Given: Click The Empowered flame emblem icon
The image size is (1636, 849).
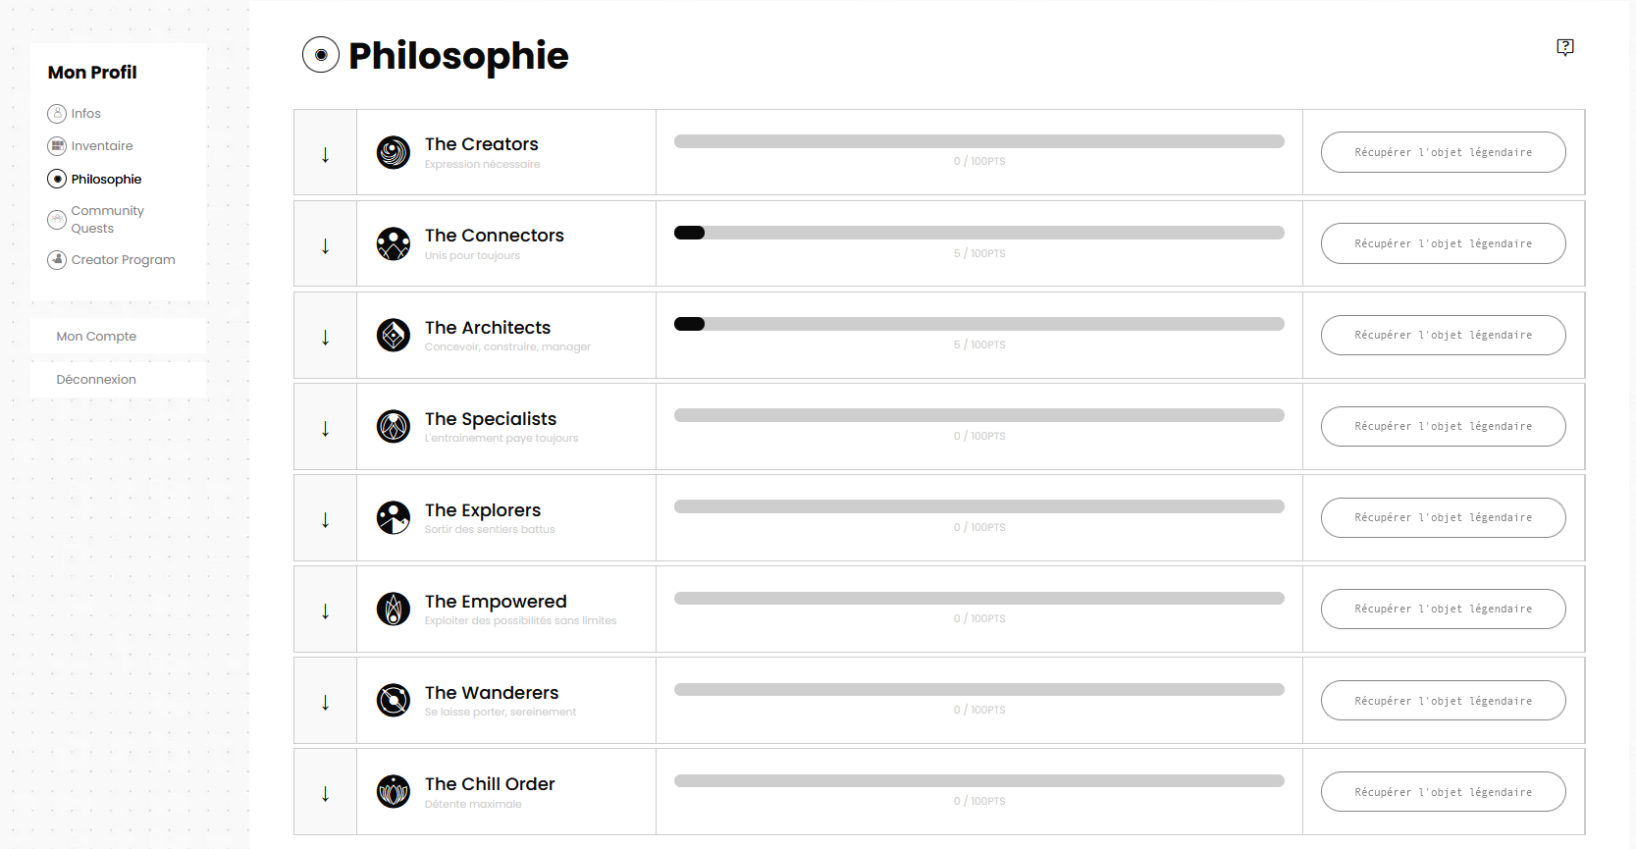Looking at the screenshot, I should pyautogui.click(x=394, y=610).
